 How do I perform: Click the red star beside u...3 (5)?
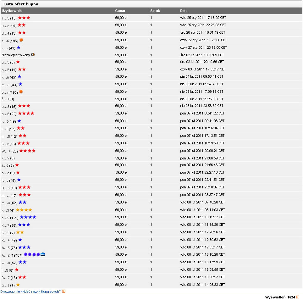[x=18, y=62]
